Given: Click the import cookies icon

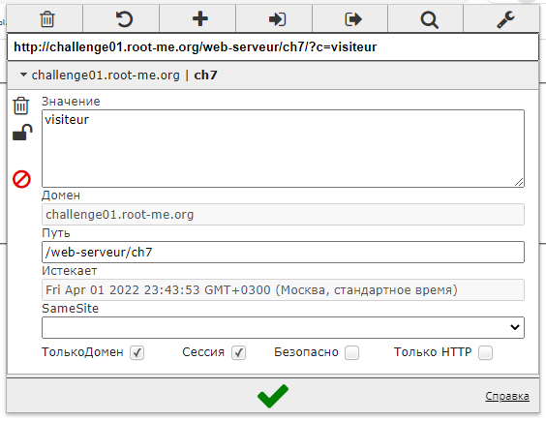Looking at the screenshot, I should click(277, 18).
